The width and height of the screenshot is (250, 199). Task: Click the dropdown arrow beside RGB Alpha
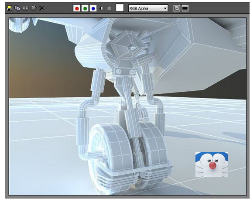coord(165,8)
